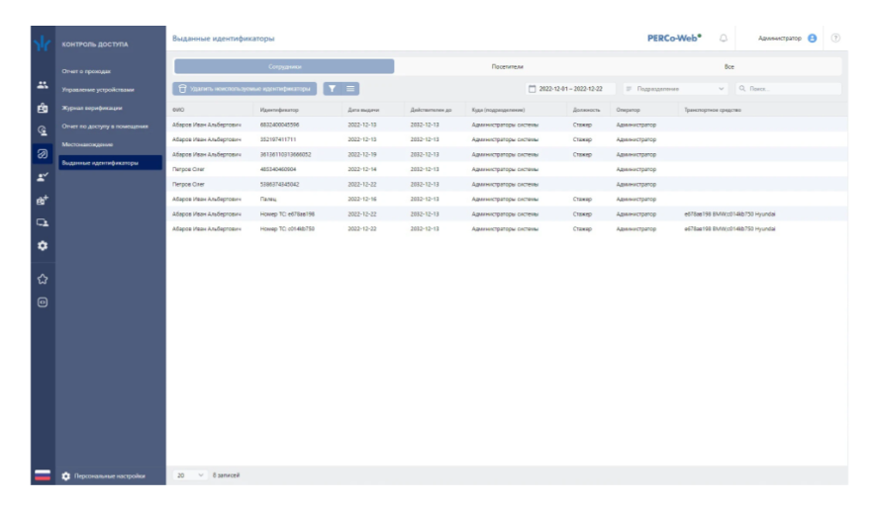Click the date range 2022-12-01 – 2022-12-22 field
Viewport: 876px width, 507px height.
(x=570, y=89)
